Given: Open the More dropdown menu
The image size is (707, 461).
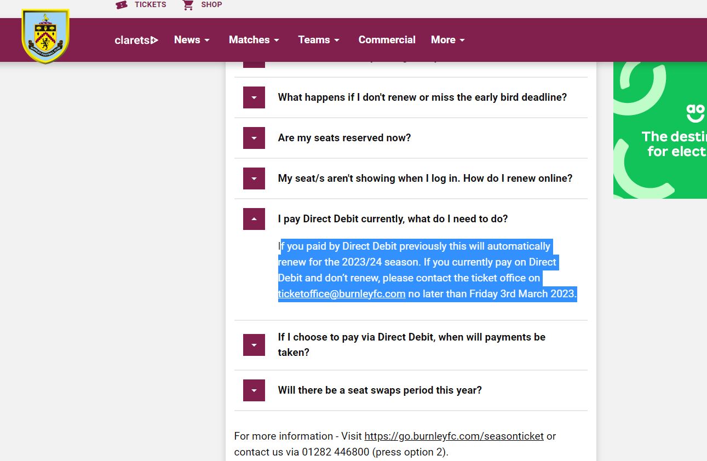Looking at the screenshot, I should click(448, 40).
